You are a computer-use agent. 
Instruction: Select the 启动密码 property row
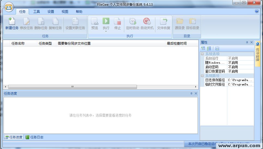[229, 67]
